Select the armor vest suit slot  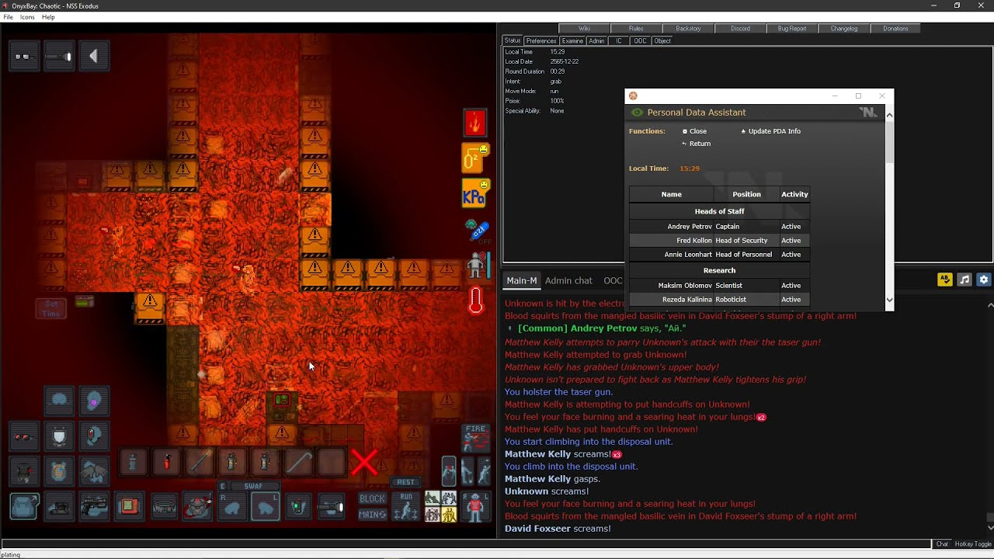[x=59, y=472]
